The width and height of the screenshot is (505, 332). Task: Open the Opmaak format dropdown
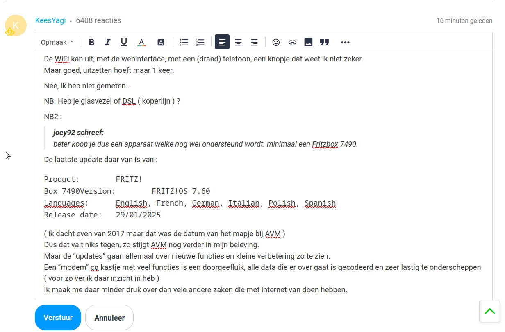coord(57,42)
